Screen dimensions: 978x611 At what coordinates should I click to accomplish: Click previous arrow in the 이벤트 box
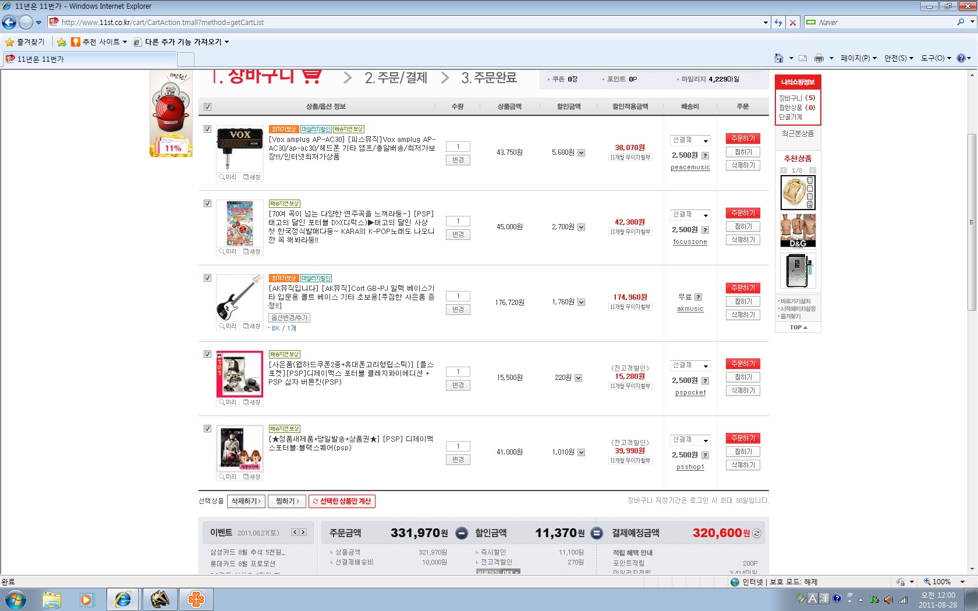(295, 532)
